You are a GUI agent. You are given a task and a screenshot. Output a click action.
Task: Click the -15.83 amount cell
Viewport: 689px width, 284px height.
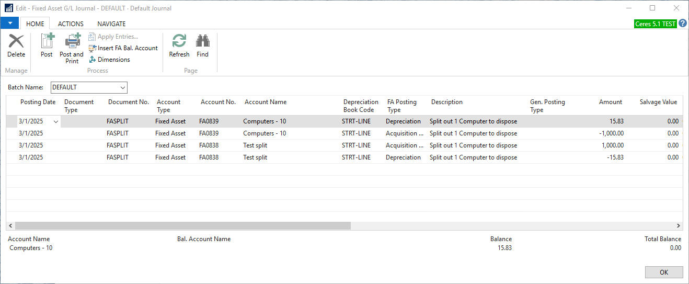pos(611,157)
